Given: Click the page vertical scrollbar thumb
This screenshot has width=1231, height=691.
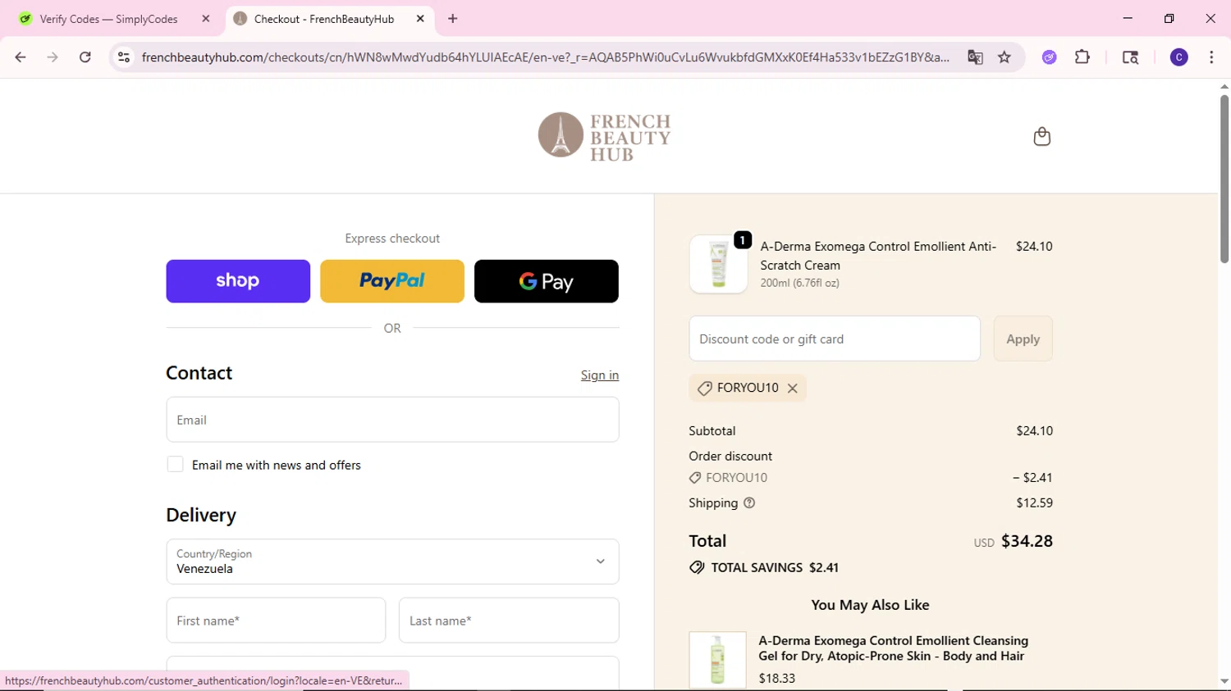Looking at the screenshot, I should click(1224, 179).
